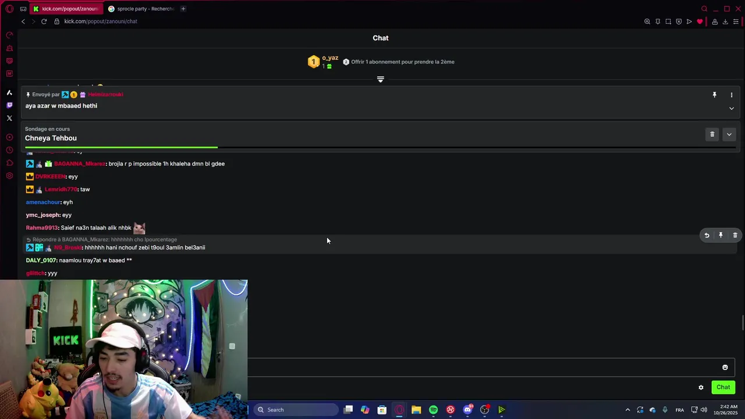Open Microsoft Store from the taskbar
745x419 pixels.
pyautogui.click(x=382, y=410)
